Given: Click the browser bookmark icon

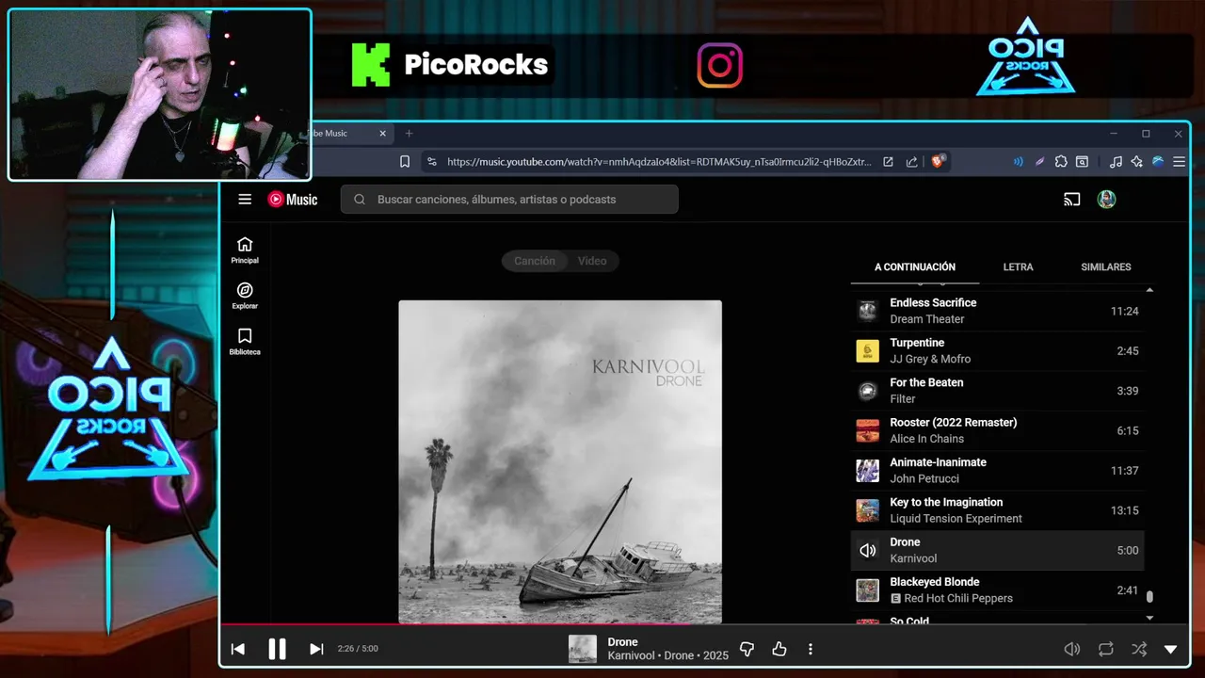Looking at the screenshot, I should pyautogui.click(x=405, y=162).
